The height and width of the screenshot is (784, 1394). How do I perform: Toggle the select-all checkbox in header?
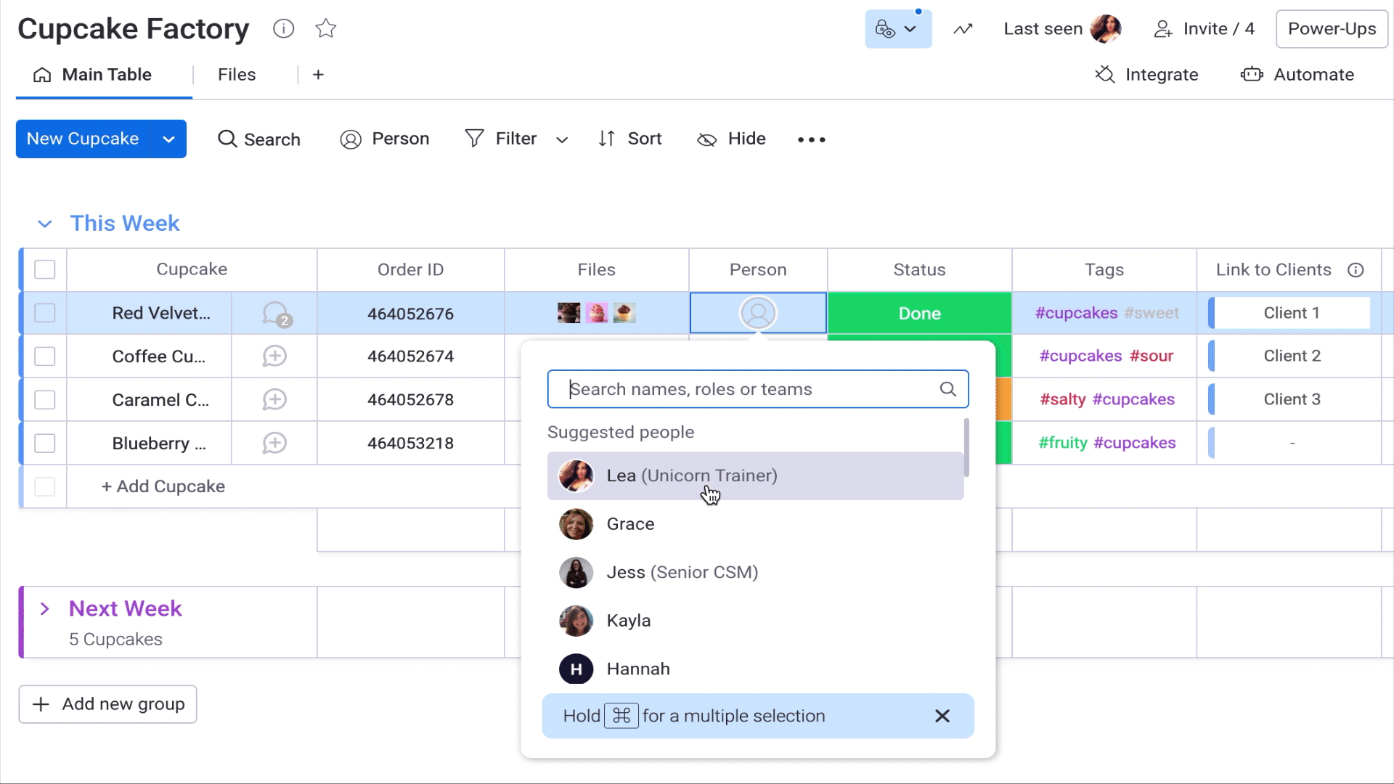click(45, 269)
